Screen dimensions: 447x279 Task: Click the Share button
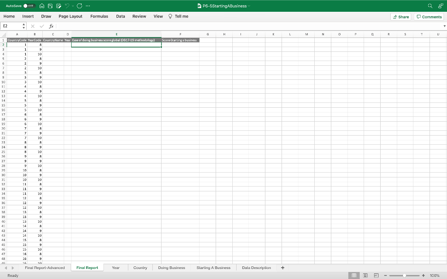[400, 17]
